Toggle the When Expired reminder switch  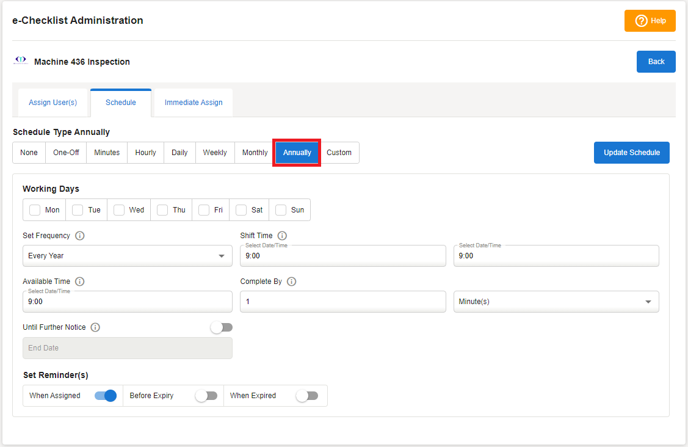coord(307,396)
